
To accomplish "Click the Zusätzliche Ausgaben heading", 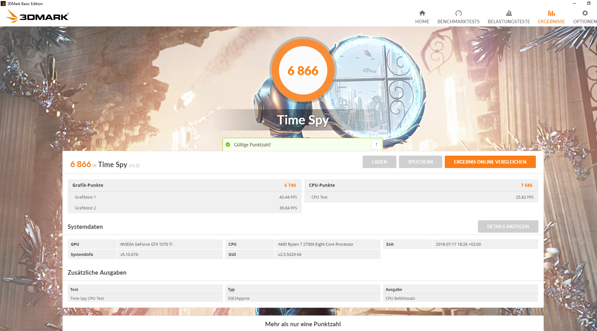I will click(x=97, y=272).
